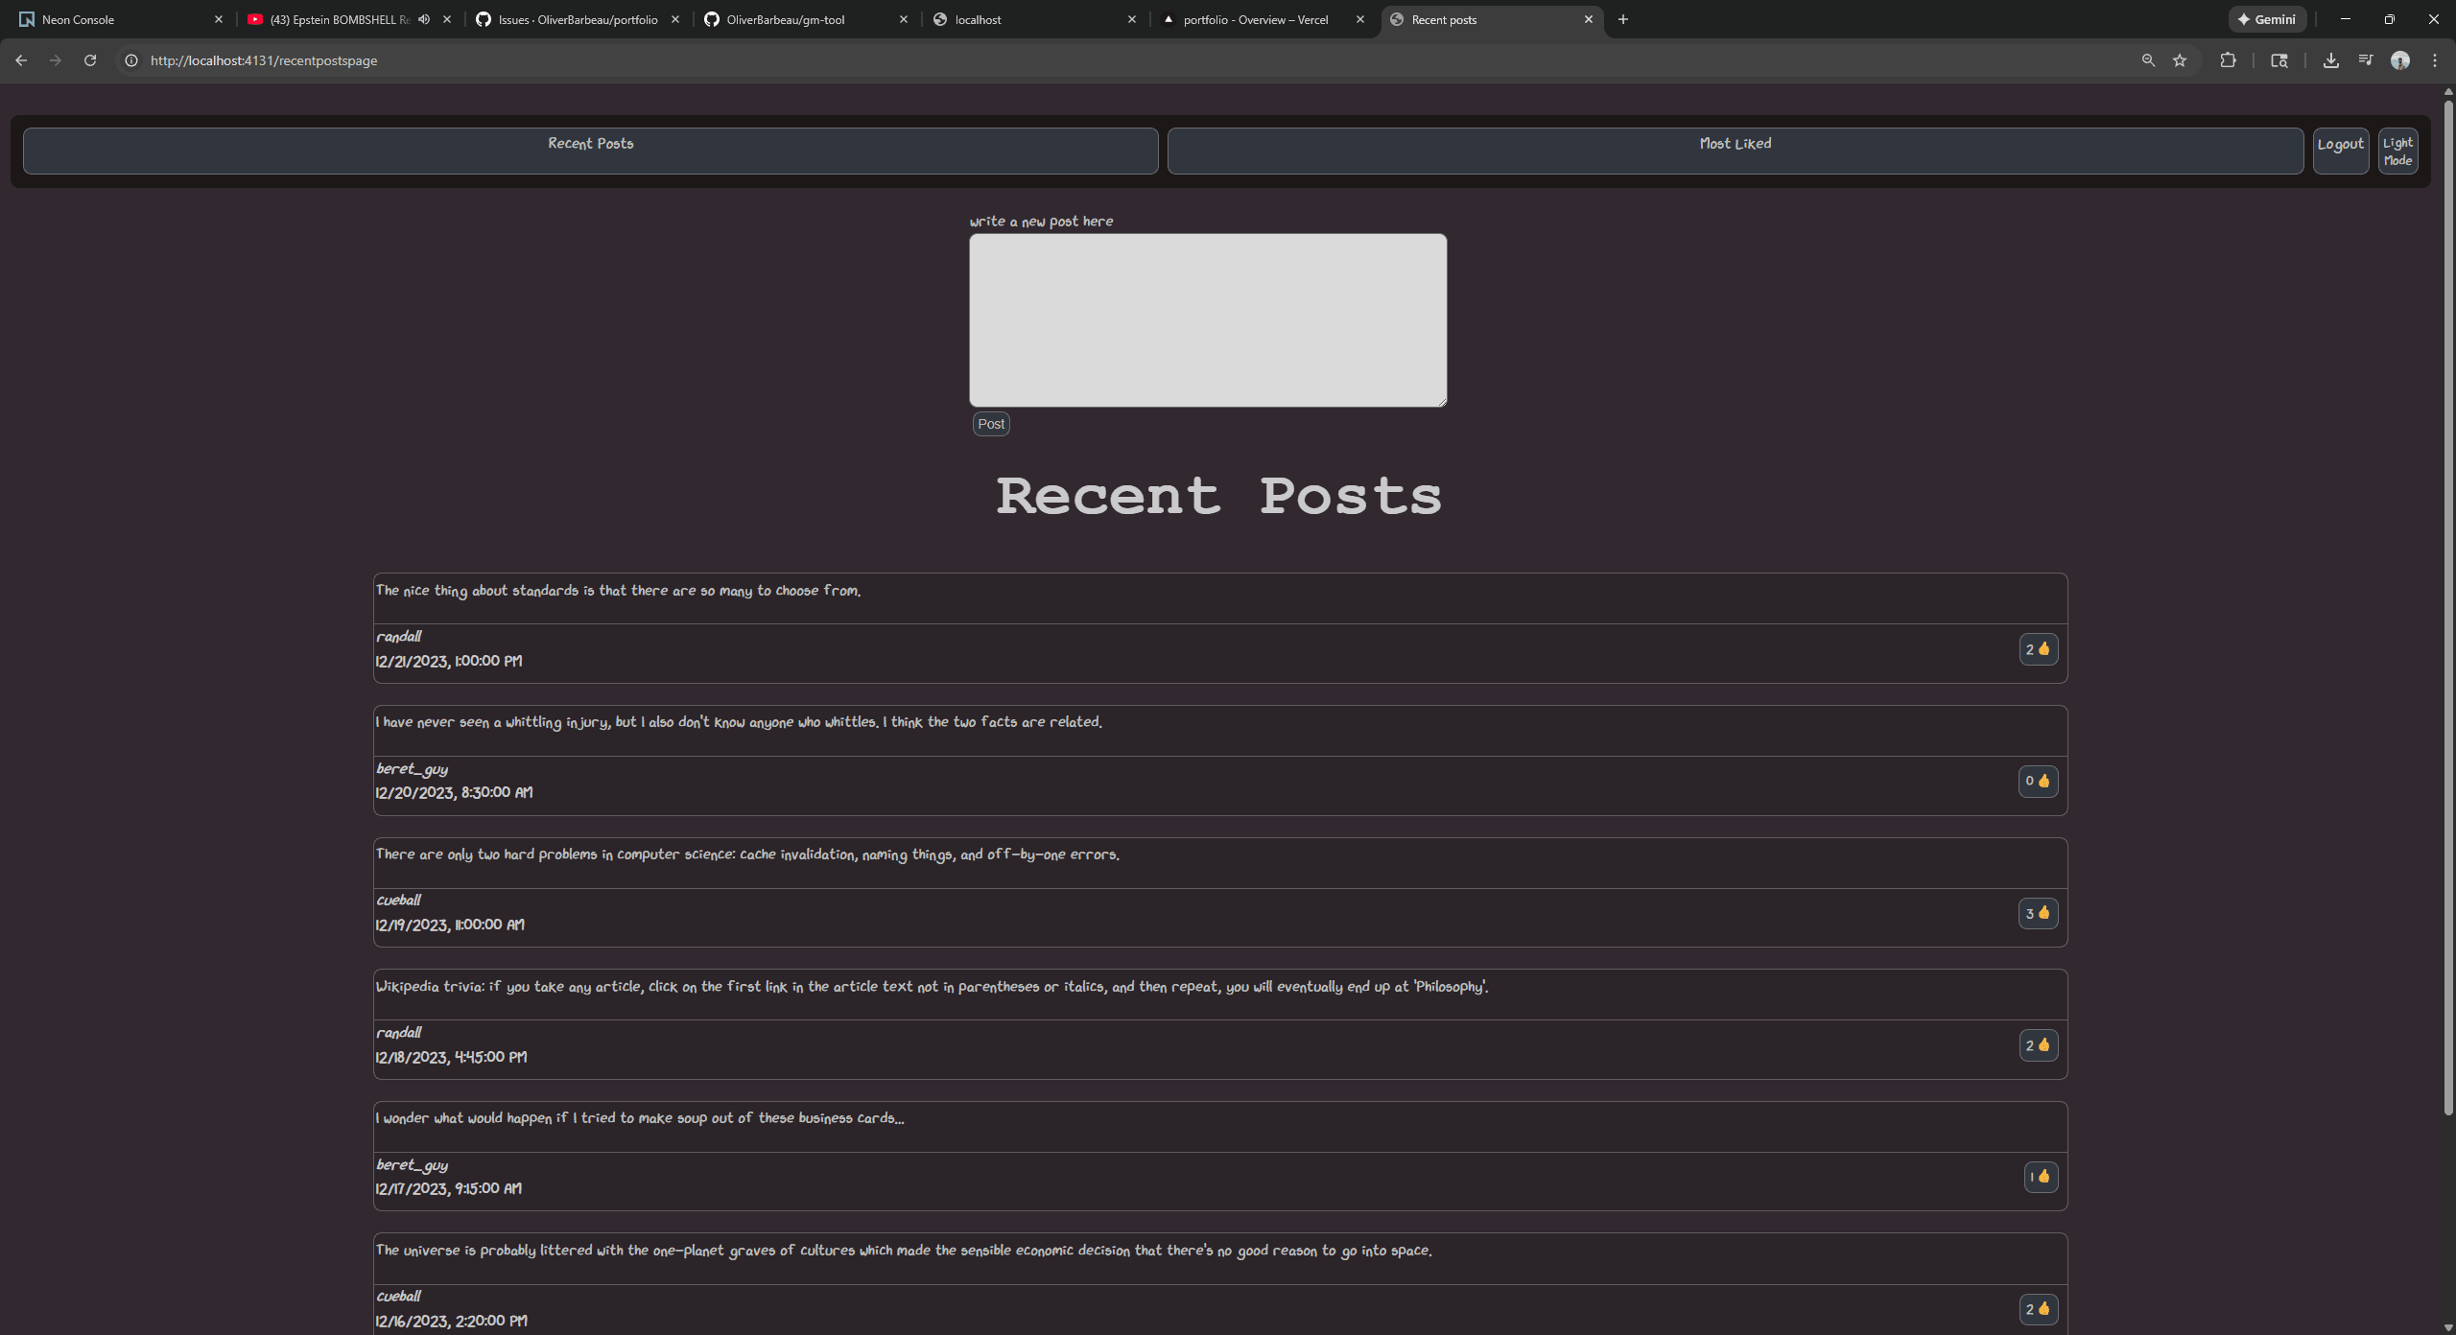Toggle Light Mode for the site
This screenshot has height=1335, width=2456.
[x=2397, y=150]
